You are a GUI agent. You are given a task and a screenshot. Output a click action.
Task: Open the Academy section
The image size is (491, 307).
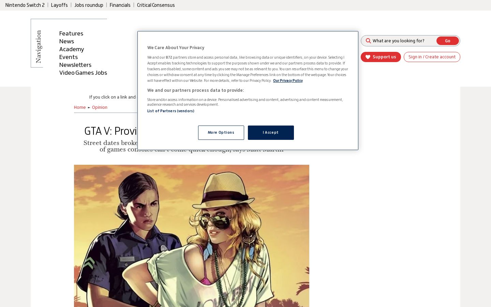pos(72,49)
